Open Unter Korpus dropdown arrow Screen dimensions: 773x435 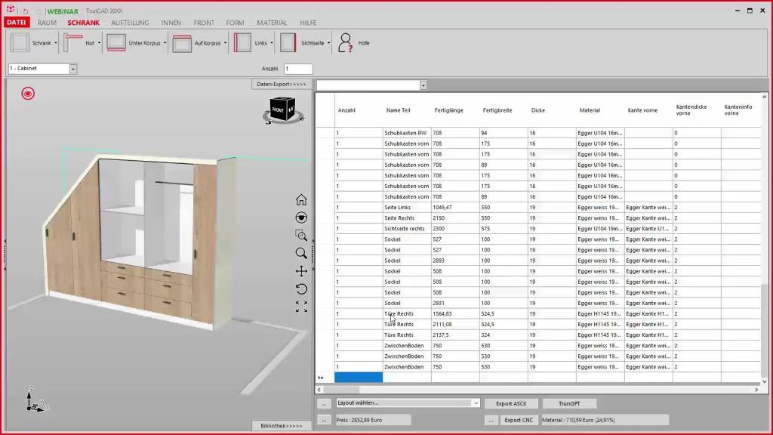pos(165,43)
